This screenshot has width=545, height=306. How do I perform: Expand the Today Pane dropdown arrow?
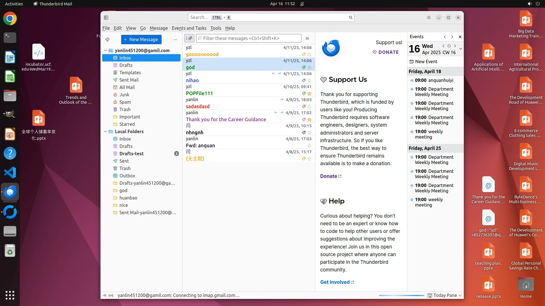(x=460, y=295)
